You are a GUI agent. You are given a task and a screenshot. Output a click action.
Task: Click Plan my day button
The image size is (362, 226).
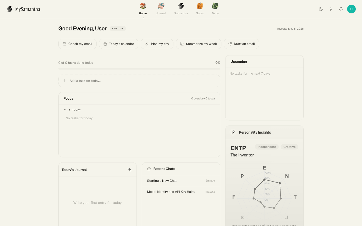click(x=157, y=44)
